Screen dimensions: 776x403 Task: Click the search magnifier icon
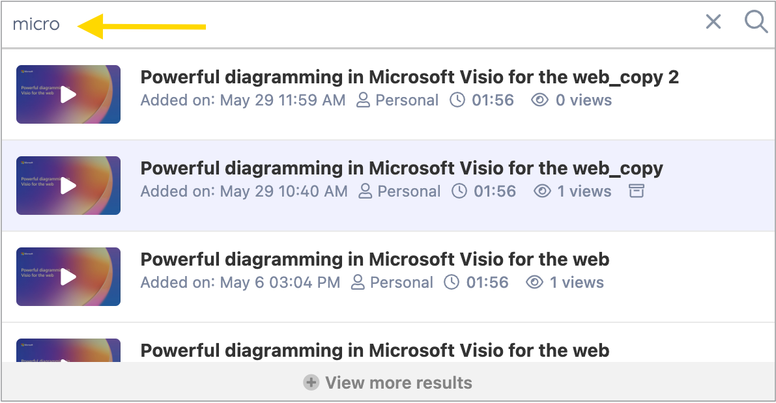756,22
